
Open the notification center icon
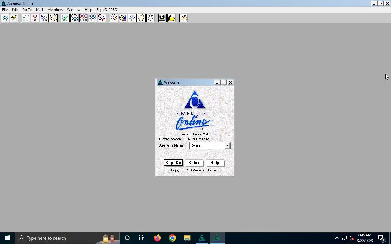tap(382, 238)
